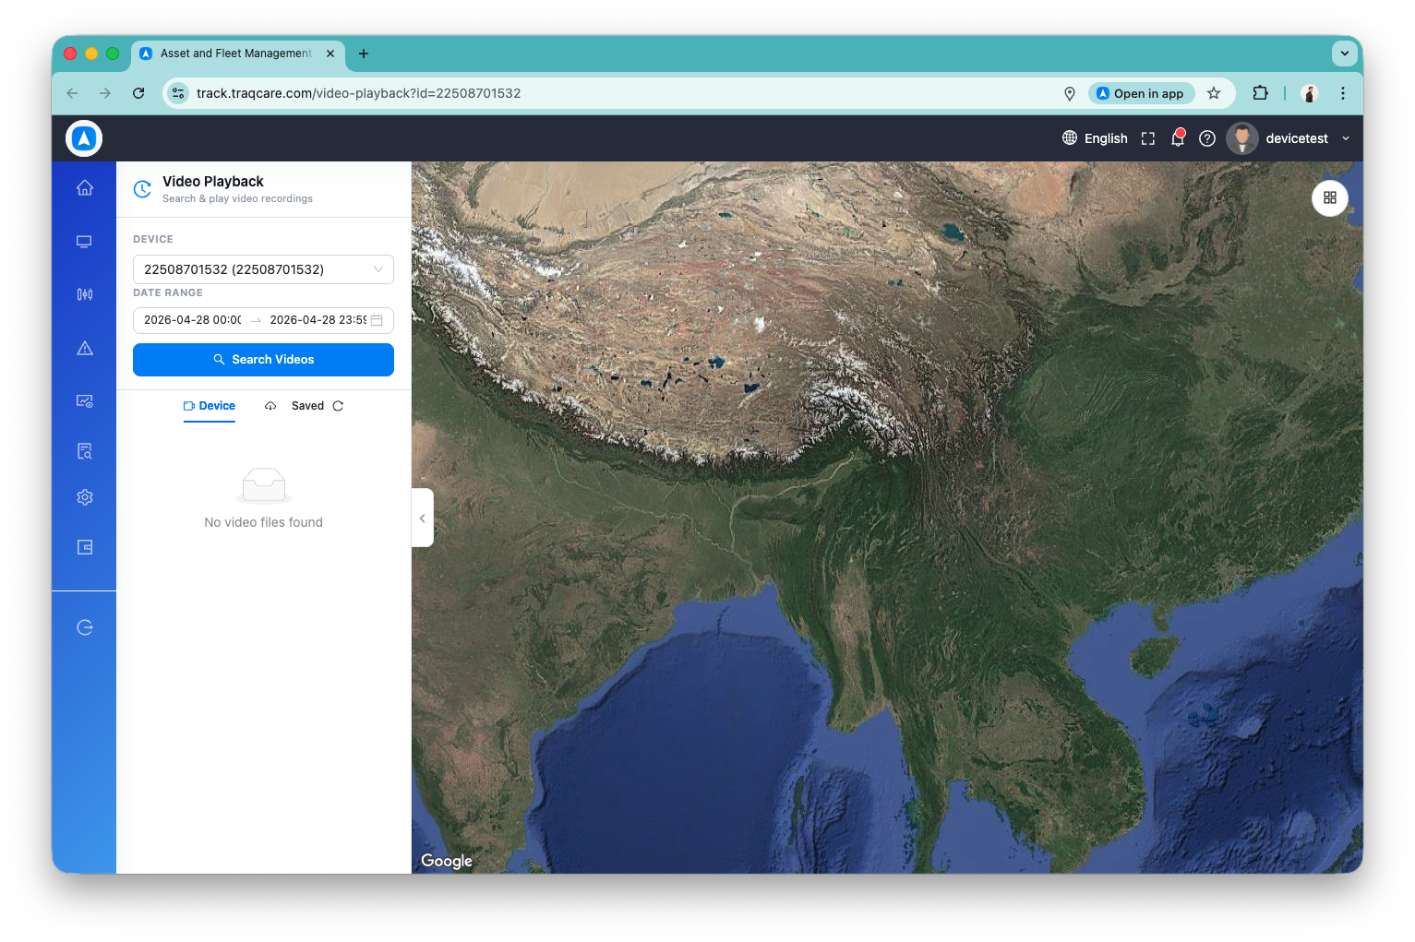Open the map layers grid button

(1330, 197)
